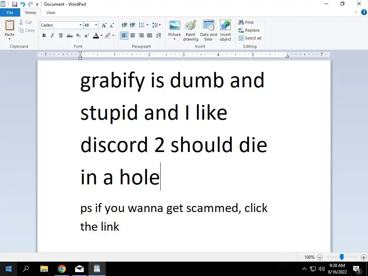Insert Date and time
The height and width of the screenshot is (276, 368).
click(x=208, y=31)
